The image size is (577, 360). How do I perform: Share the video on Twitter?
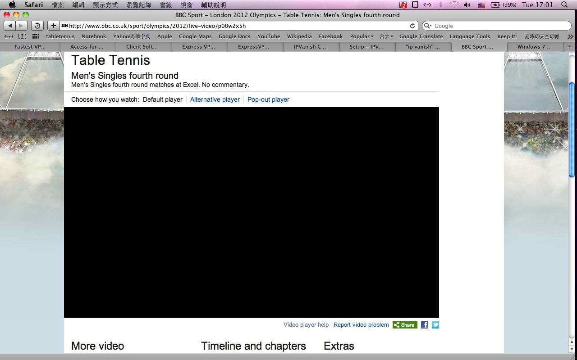[435, 325]
